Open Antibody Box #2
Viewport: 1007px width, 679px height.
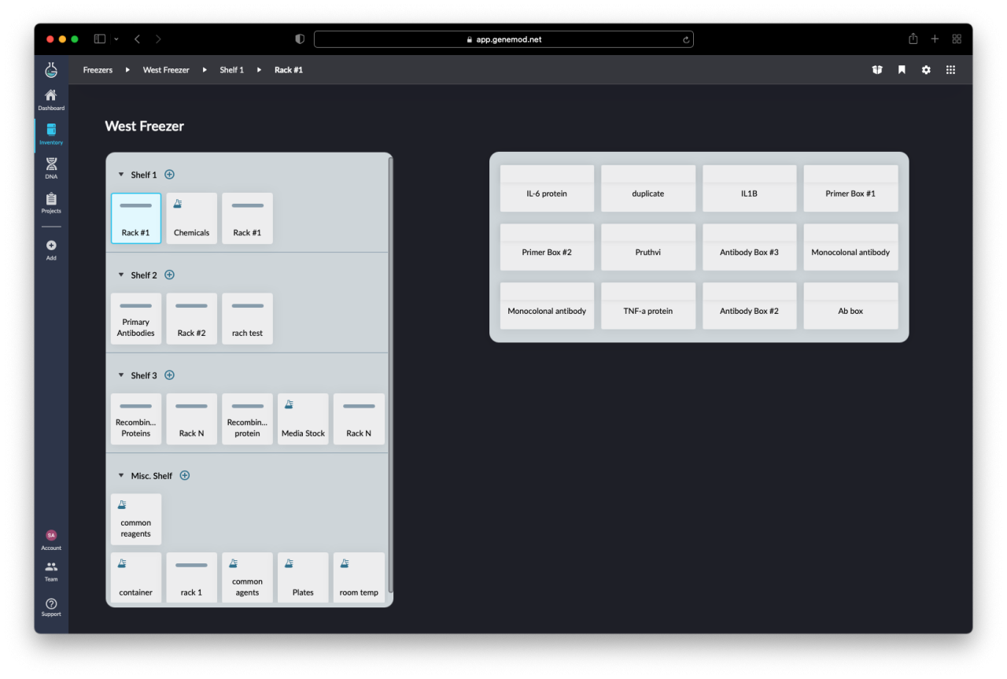click(750, 306)
